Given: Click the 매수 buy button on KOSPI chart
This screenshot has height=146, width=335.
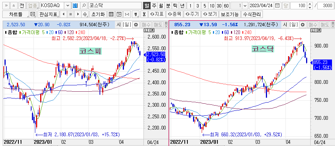Looking at the screenshot, I should (146, 25).
